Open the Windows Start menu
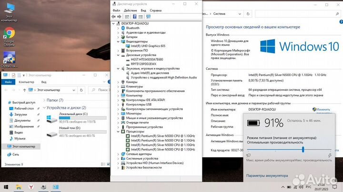 (x=6, y=187)
